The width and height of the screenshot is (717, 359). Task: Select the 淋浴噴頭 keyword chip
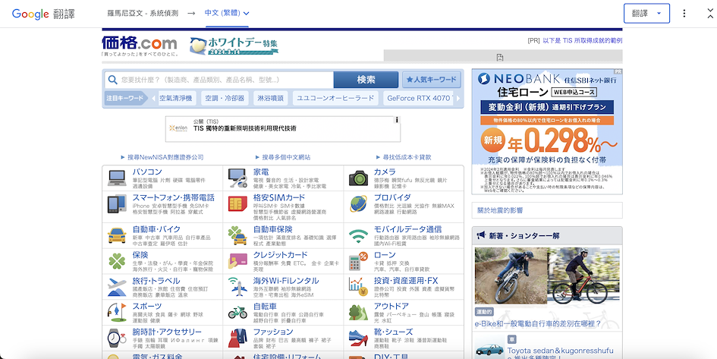(x=270, y=98)
